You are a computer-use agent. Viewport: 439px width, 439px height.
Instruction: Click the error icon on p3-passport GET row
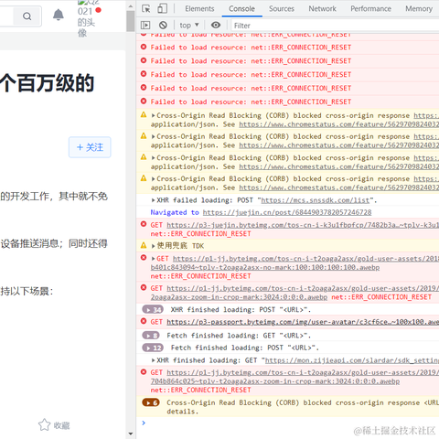pyautogui.click(x=144, y=321)
